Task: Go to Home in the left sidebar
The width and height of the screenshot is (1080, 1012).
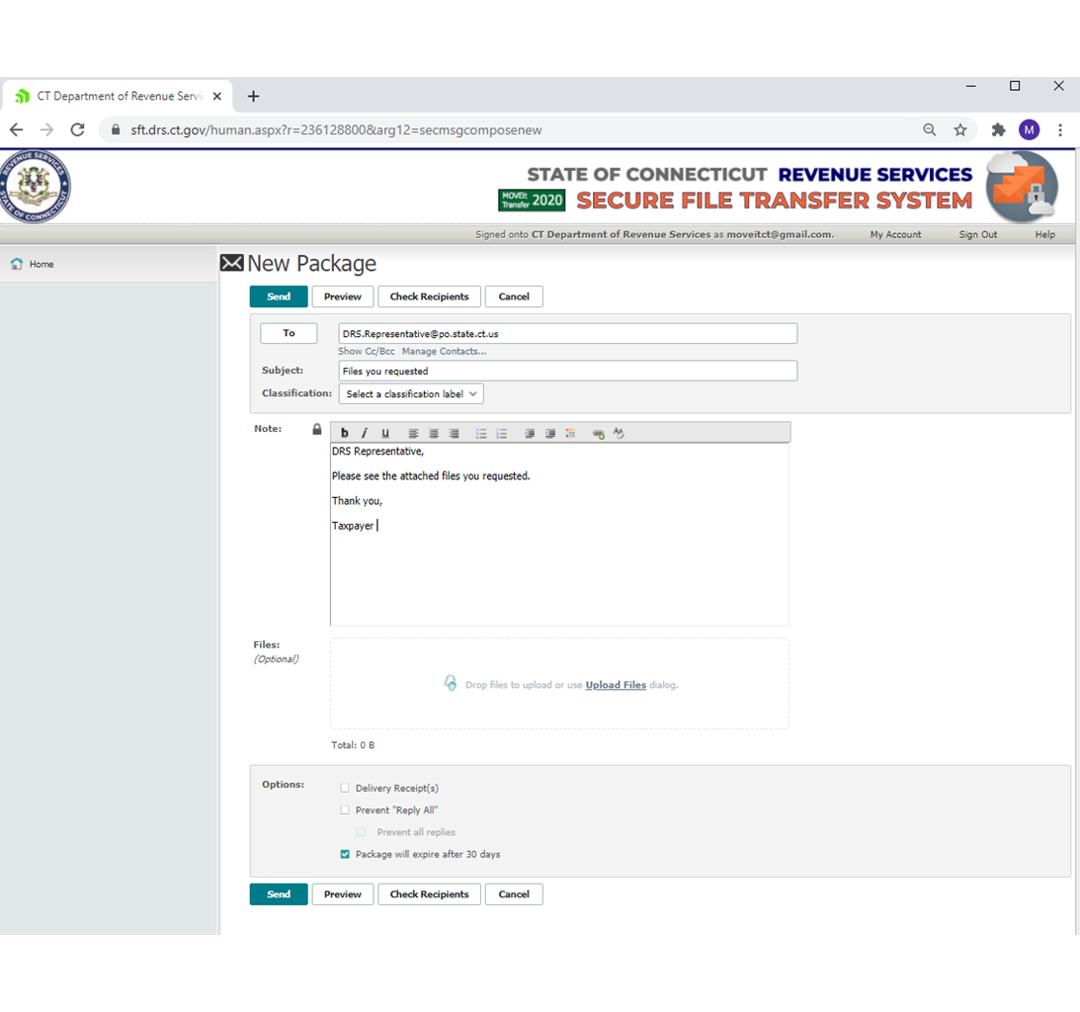Action: [x=41, y=265]
